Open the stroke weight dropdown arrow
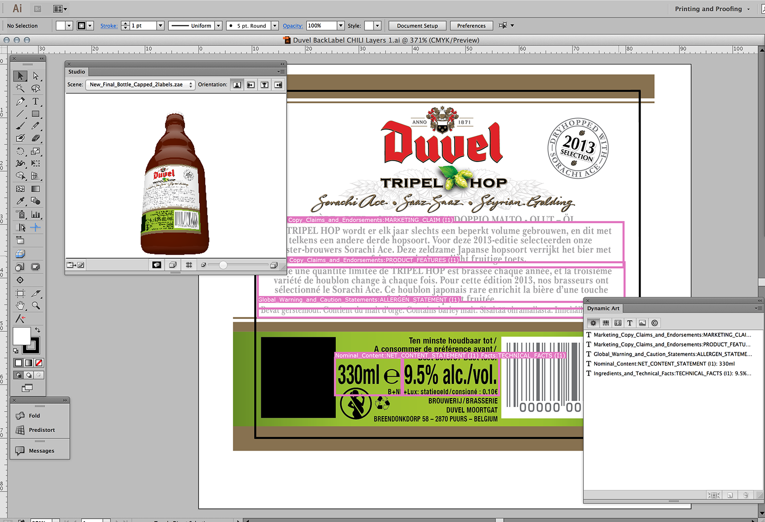This screenshot has width=765, height=522. (161, 26)
